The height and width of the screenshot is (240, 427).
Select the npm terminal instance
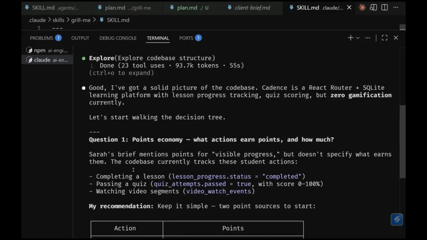pos(47,50)
